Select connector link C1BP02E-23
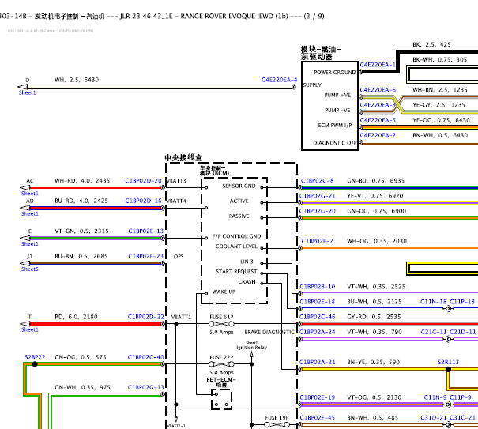 tap(145, 257)
